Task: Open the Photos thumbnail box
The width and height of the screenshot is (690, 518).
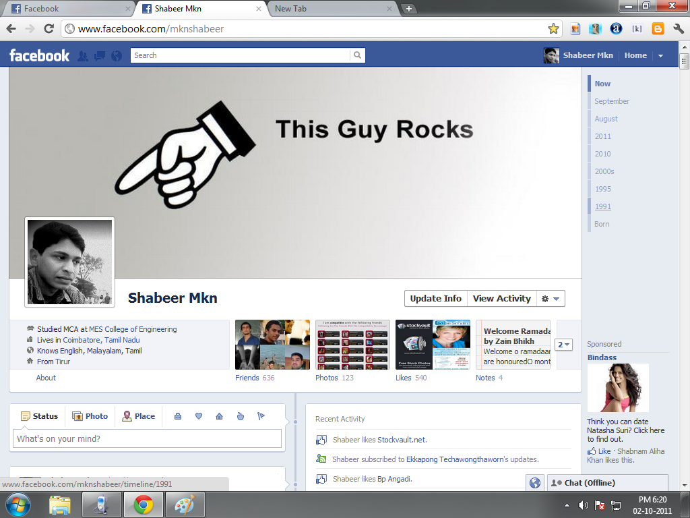Action: (352, 345)
